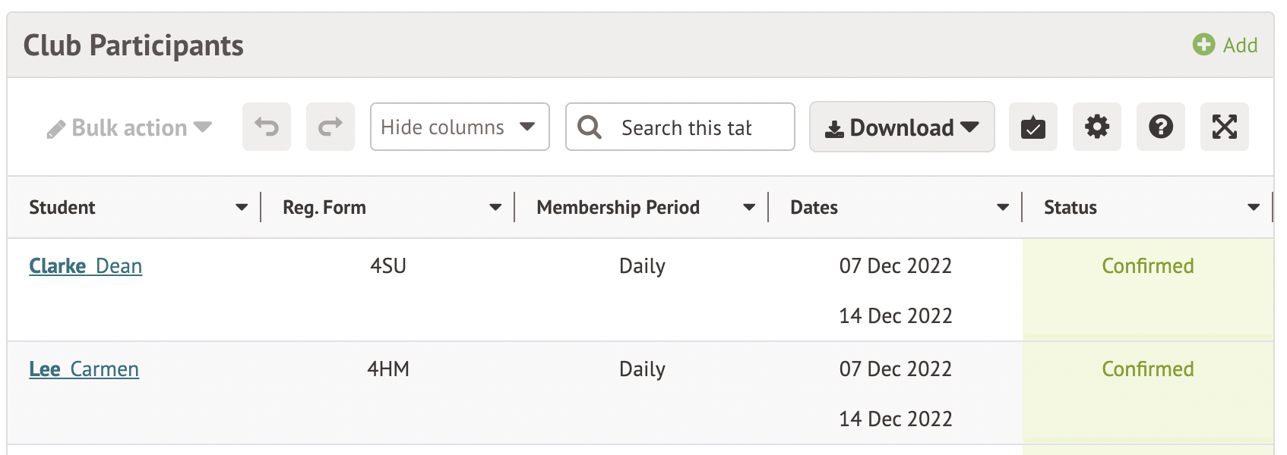Expand table to fullscreen

pyautogui.click(x=1224, y=127)
